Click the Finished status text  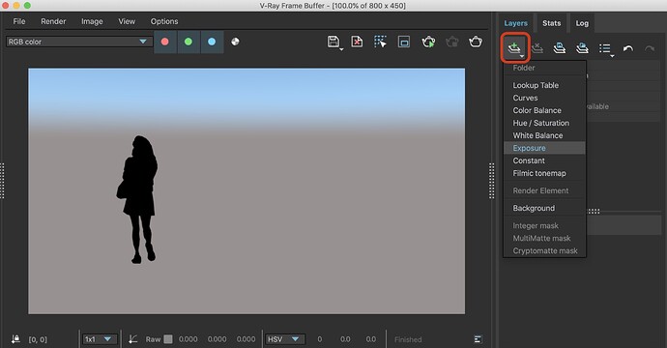point(408,339)
